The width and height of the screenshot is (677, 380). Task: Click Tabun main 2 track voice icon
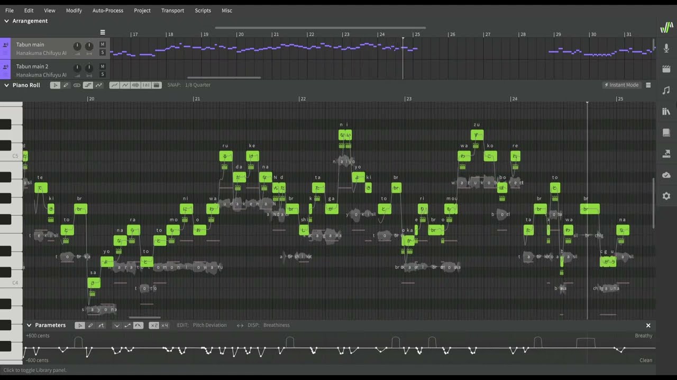(x=5, y=68)
